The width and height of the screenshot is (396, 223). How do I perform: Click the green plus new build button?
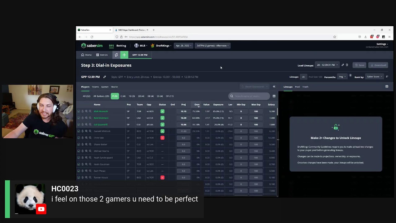tap(124, 55)
